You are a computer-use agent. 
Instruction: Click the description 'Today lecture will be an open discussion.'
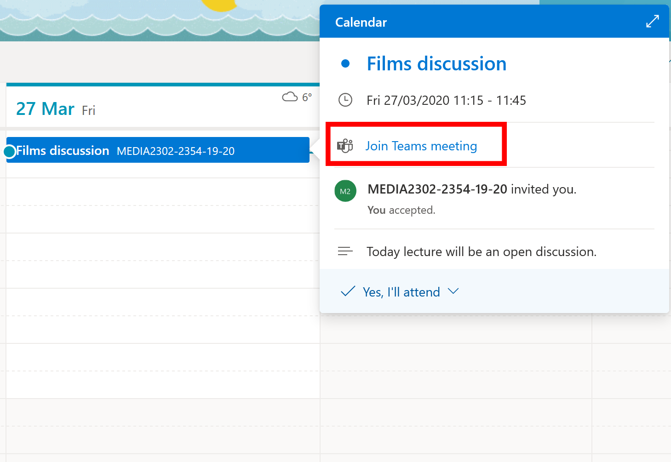pyautogui.click(x=482, y=251)
